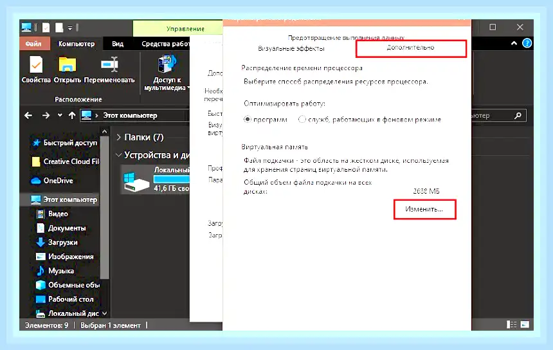Viewport: 553px width, 350px height.
Task: Select the local disk drive icon
Action: pos(136,182)
